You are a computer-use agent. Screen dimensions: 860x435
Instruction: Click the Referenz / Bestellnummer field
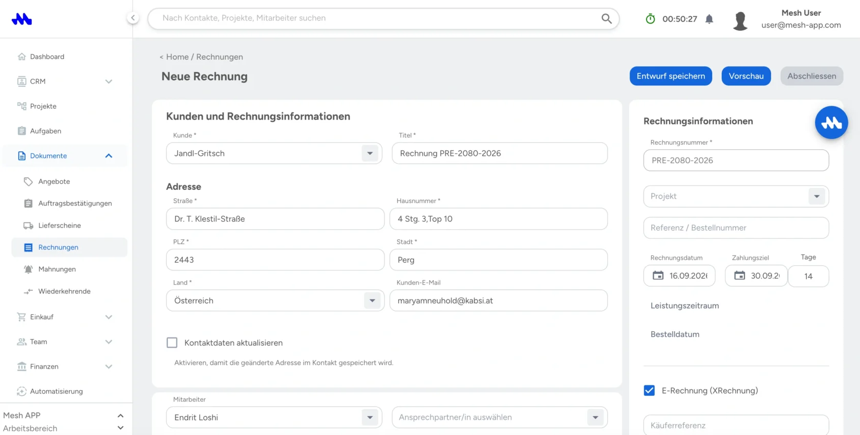pos(736,228)
